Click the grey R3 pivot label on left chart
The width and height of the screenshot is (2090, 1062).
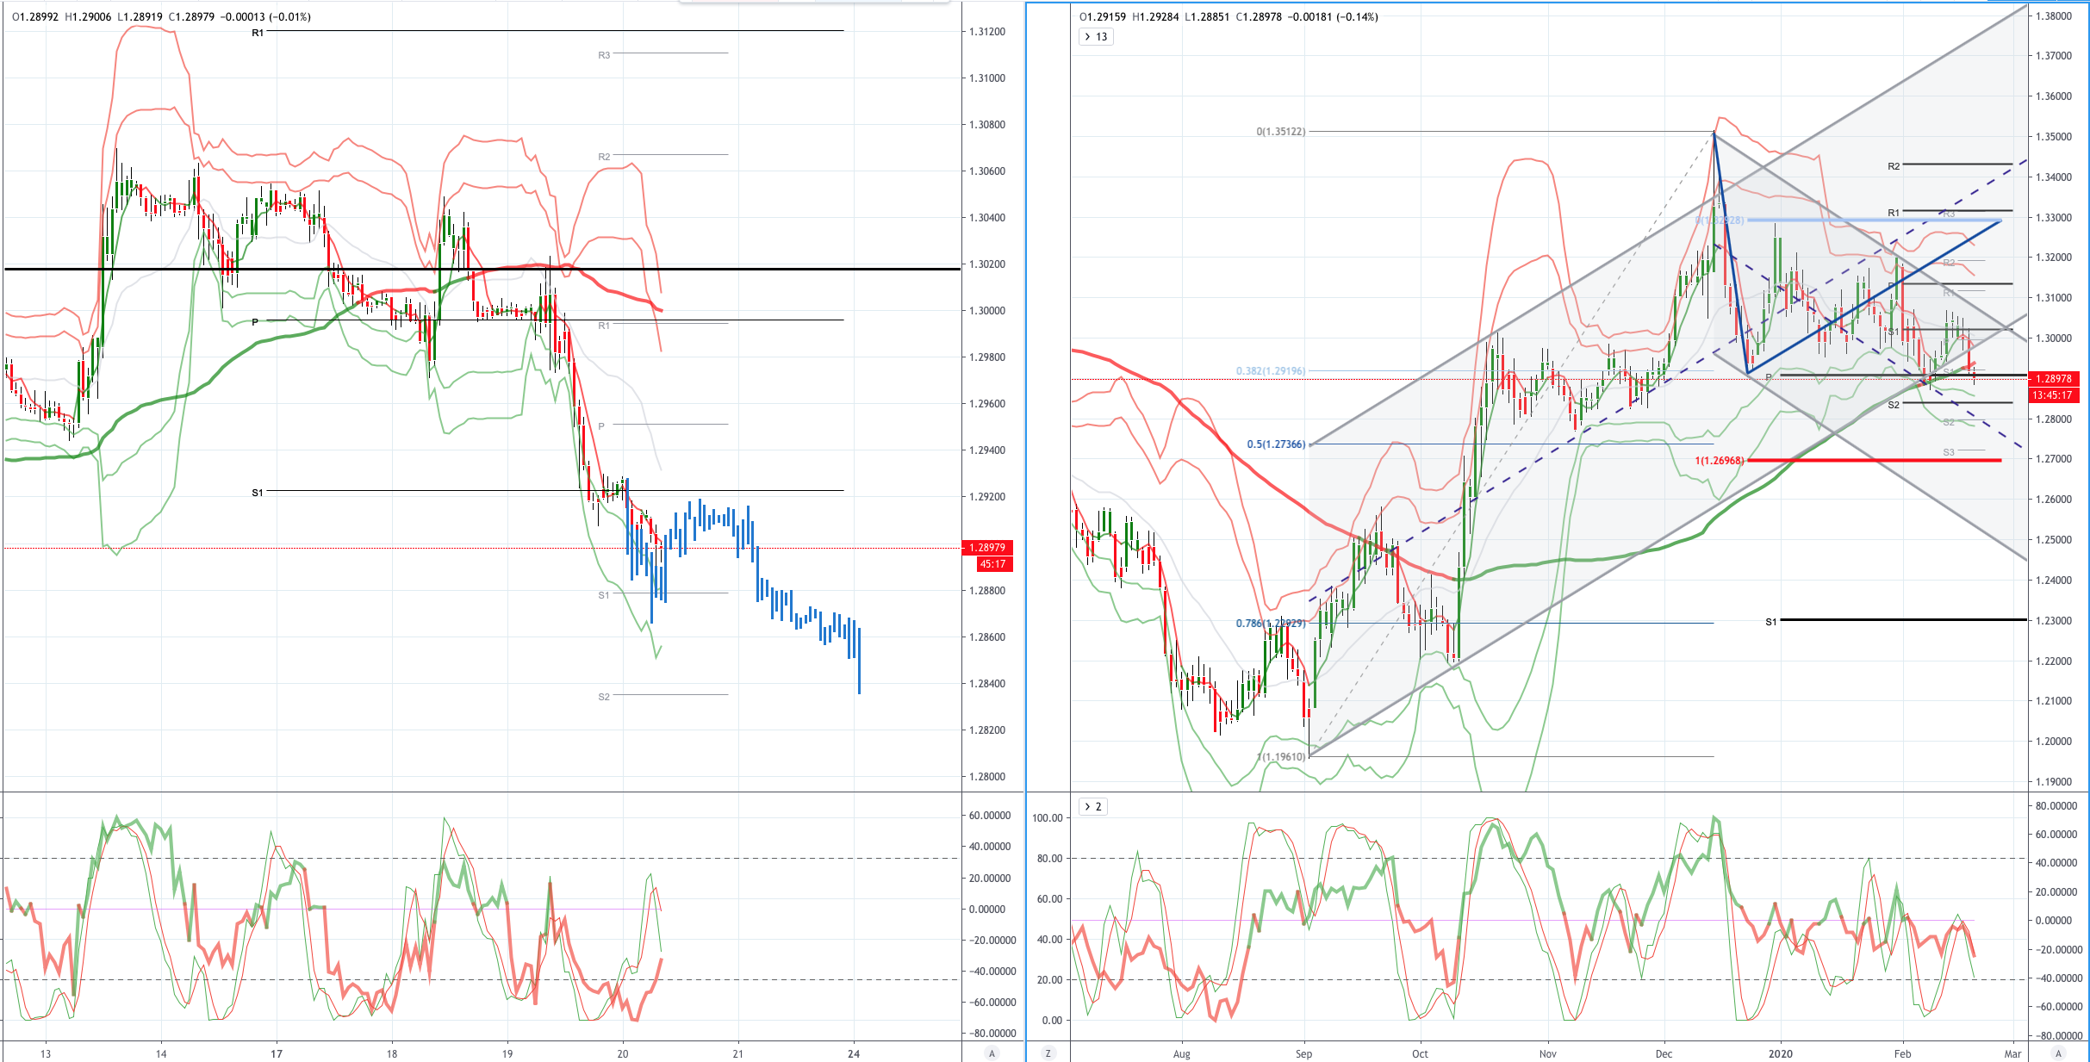pyautogui.click(x=604, y=55)
